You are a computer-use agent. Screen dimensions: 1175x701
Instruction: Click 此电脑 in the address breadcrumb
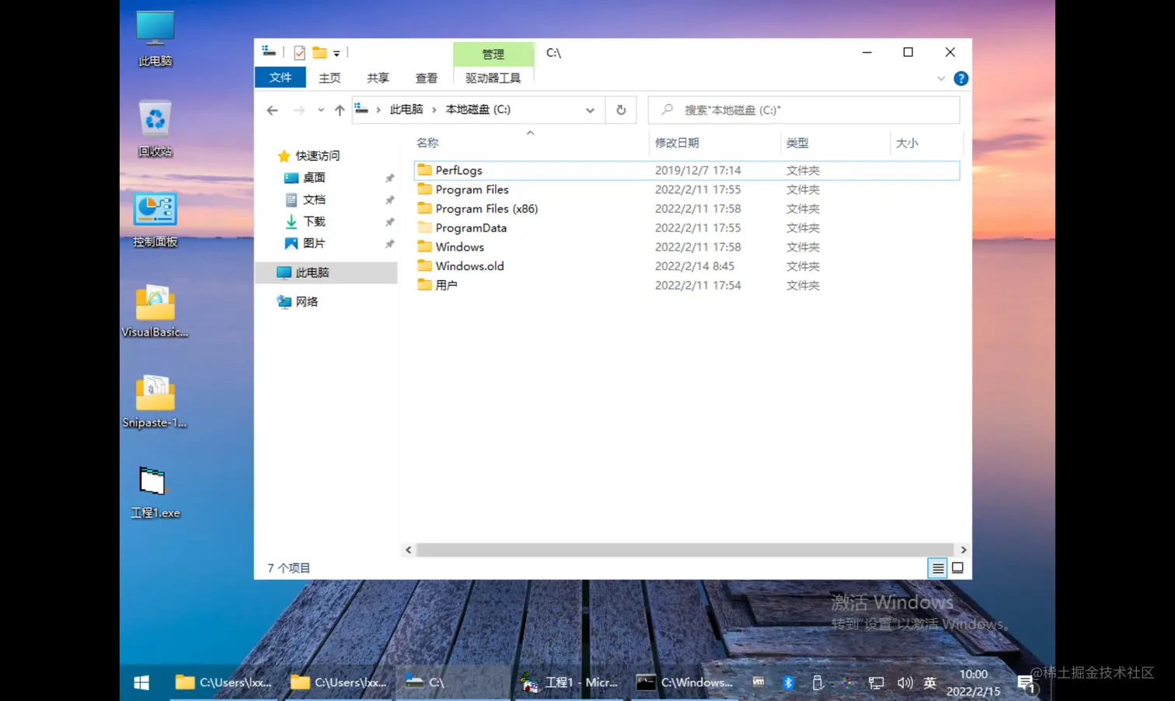[406, 109]
